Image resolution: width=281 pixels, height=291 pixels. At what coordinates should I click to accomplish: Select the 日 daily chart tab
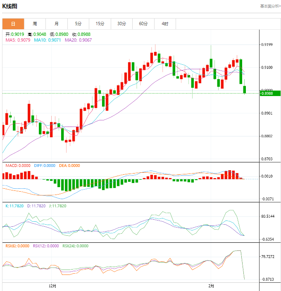13,24
